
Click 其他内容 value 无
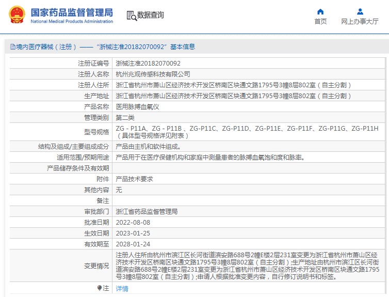[119, 190]
